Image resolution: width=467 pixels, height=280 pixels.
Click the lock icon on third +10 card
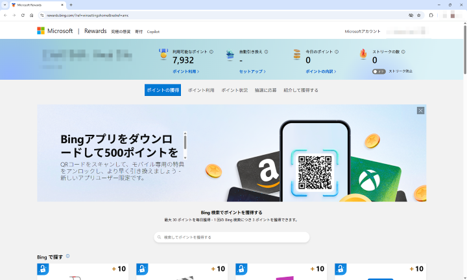point(241,269)
